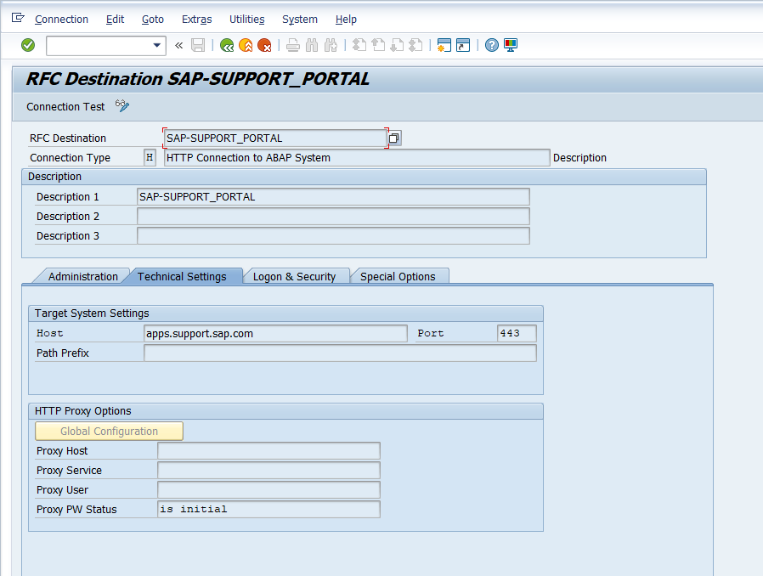Open the Utilities menu

pos(246,20)
